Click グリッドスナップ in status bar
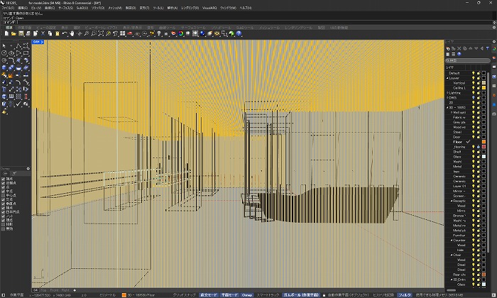497x298 pixels. pyautogui.click(x=184, y=295)
